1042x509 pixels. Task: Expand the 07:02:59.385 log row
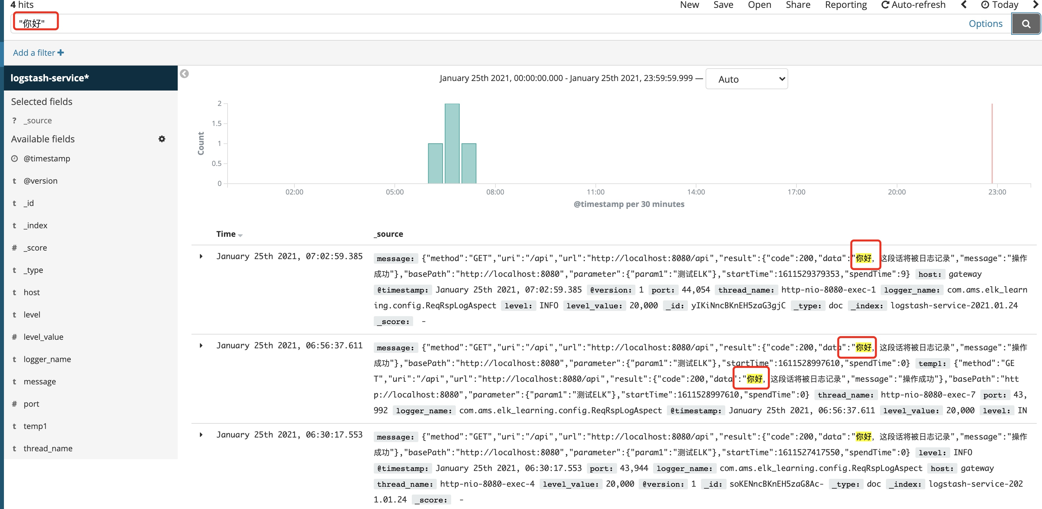(201, 256)
